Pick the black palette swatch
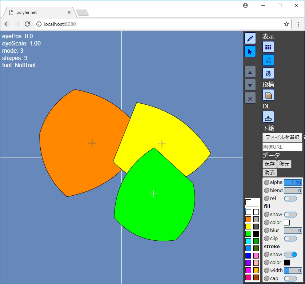305x284 pixels. coord(256,234)
